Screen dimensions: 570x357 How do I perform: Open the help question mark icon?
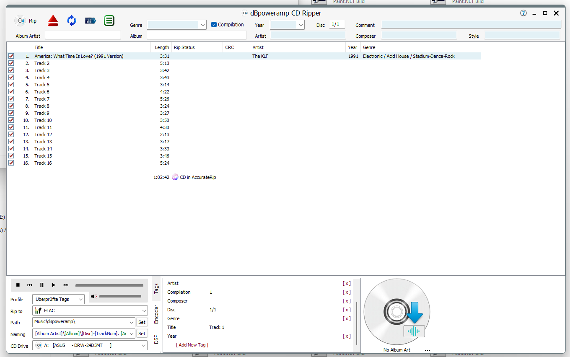click(x=523, y=13)
